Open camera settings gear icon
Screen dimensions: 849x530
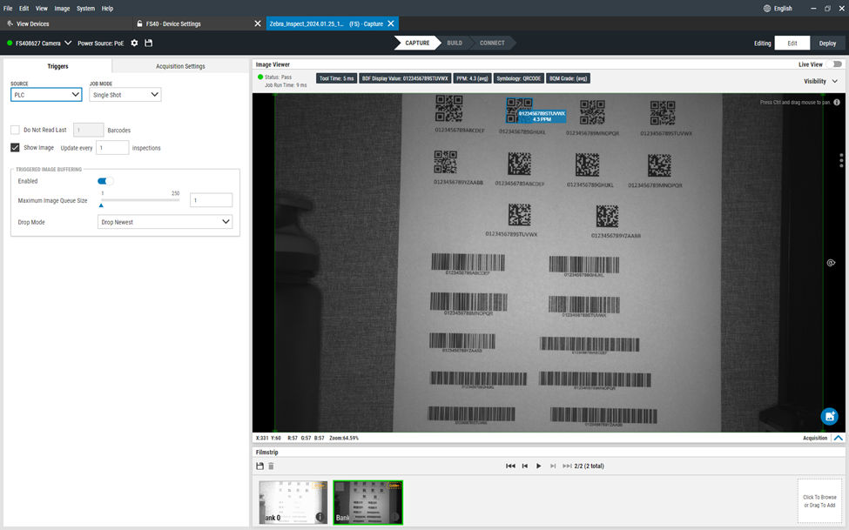coord(134,43)
